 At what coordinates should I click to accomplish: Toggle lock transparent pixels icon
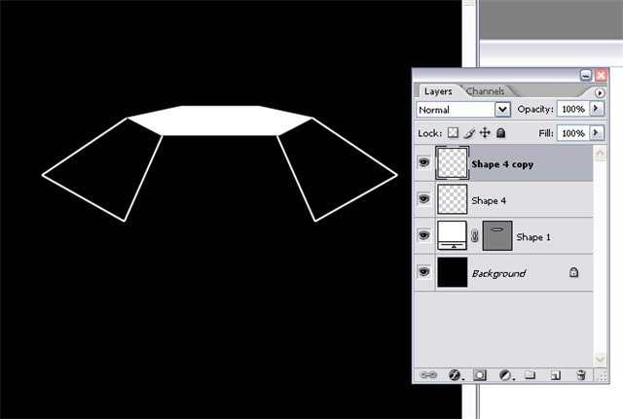coord(453,132)
